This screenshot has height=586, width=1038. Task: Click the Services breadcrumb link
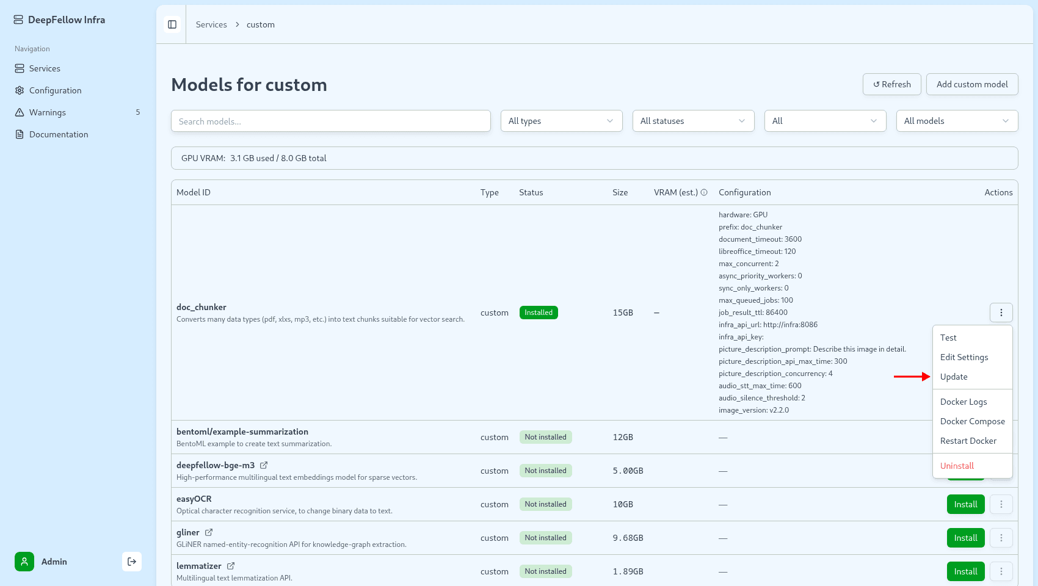(x=211, y=24)
